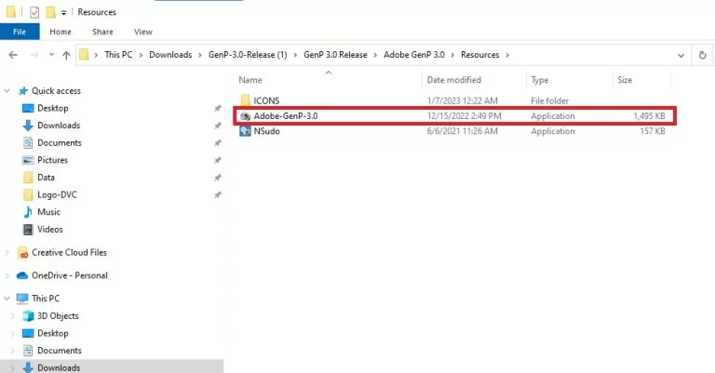Viewport: 715px width, 373px height.
Task: Click the Up directory arrow
Action: pos(65,55)
